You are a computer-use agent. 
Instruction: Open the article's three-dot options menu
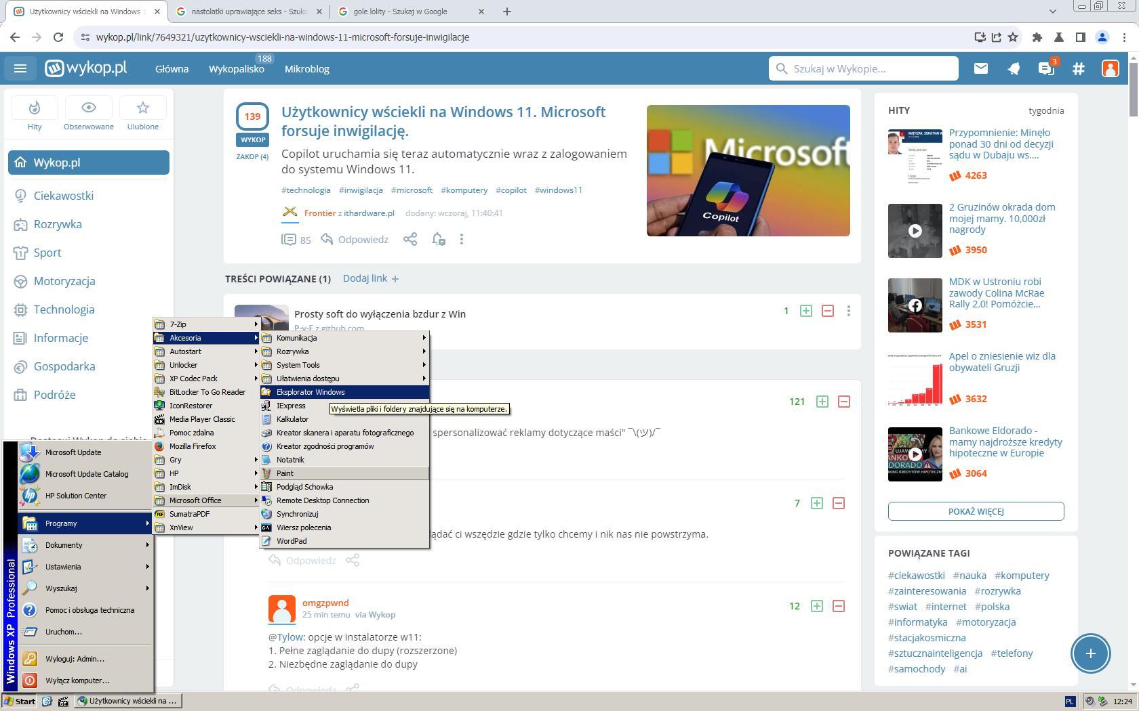tap(462, 239)
